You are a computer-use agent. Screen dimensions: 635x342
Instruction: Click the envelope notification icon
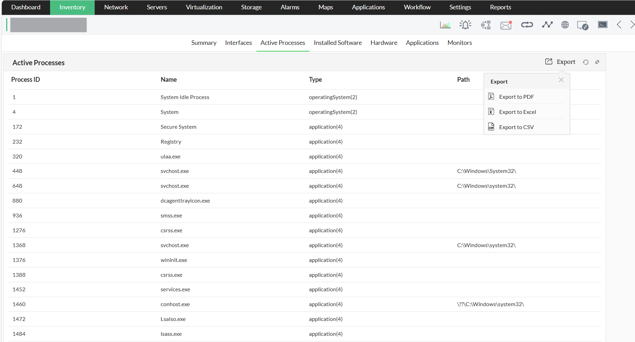pyautogui.click(x=506, y=25)
